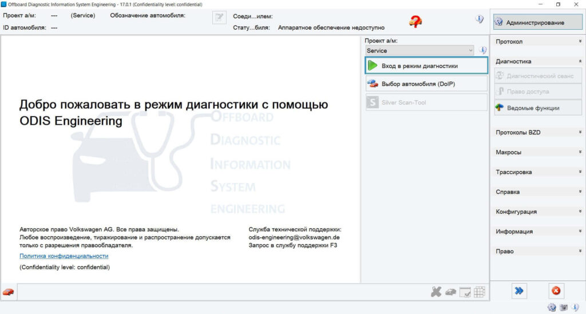Click Вход в режим диагностики button

coord(426,66)
